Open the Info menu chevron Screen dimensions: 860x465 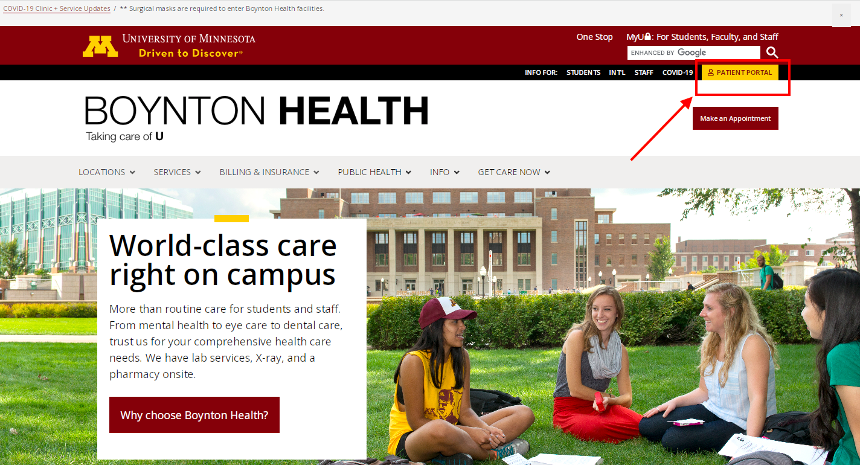click(x=457, y=172)
